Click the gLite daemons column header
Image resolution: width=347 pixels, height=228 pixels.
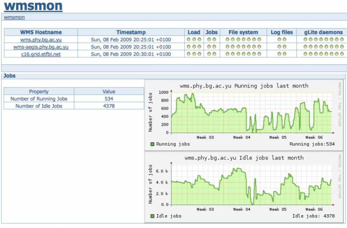pos(323,32)
